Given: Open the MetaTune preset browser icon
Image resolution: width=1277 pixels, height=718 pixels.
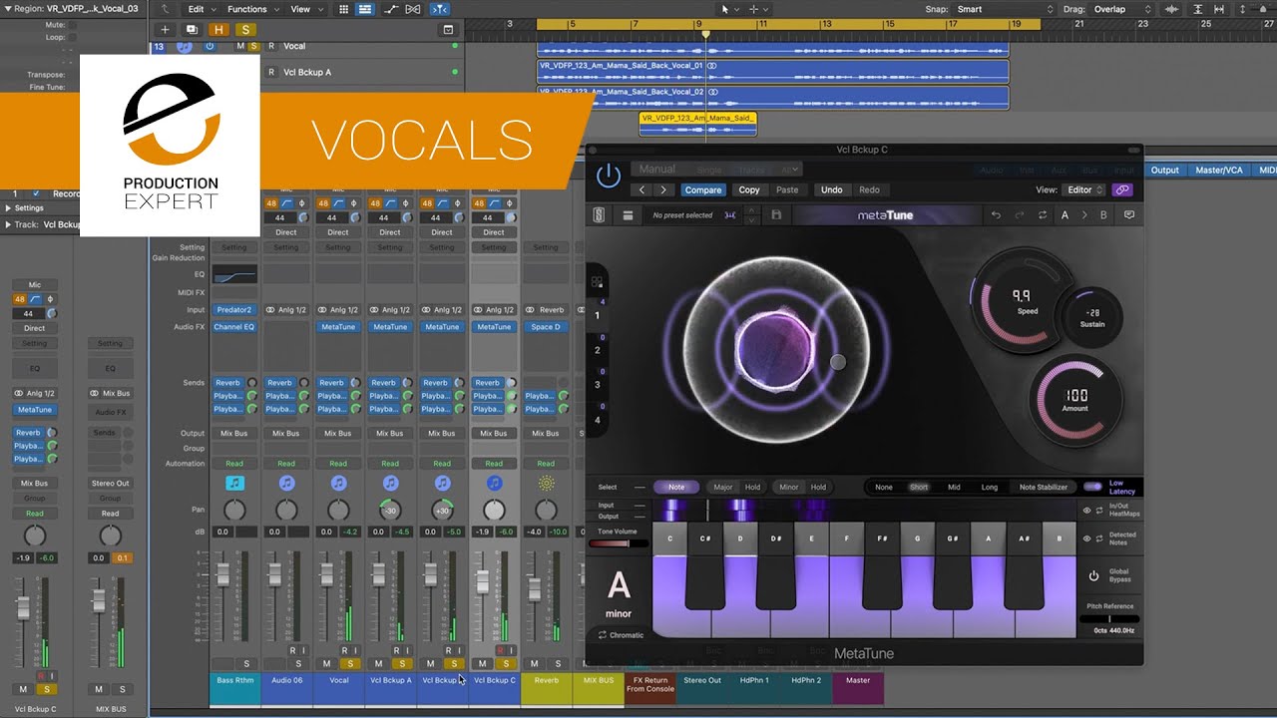Looking at the screenshot, I should pyautogui.click(x=629, y=215).
